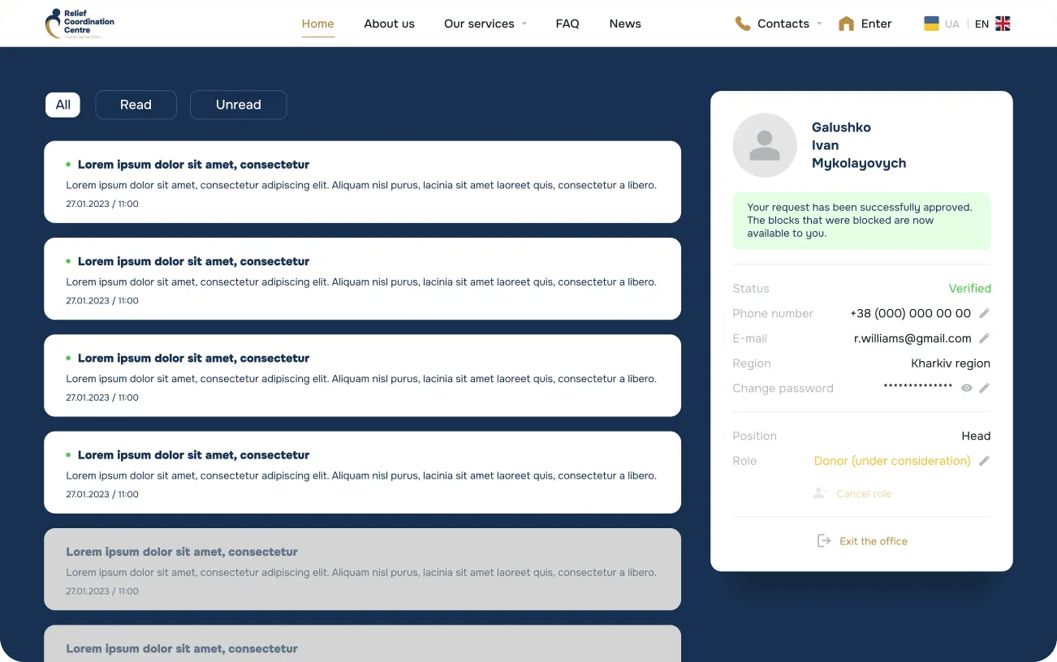Viewport: 1057px width, 662px height.
Task: Click the Cancel role person icon
Action: pos(820,493)
